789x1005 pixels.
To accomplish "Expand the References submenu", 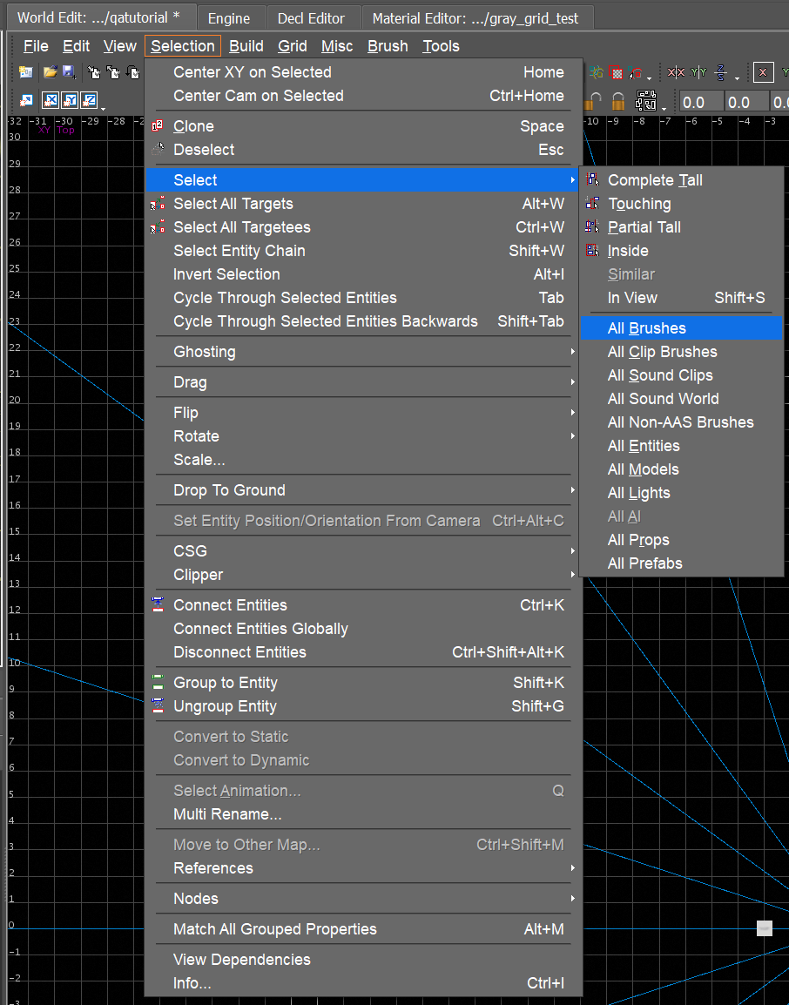I will pyautogui.click(x=364, y=868).
